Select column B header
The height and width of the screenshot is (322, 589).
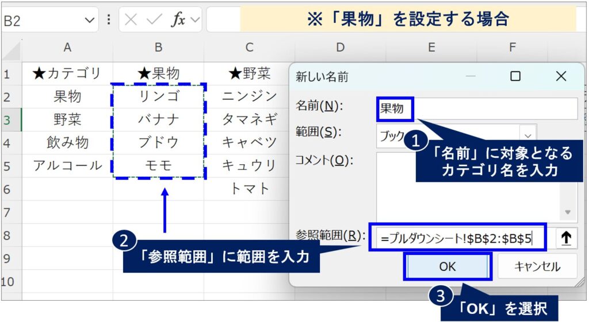point(158,48)
